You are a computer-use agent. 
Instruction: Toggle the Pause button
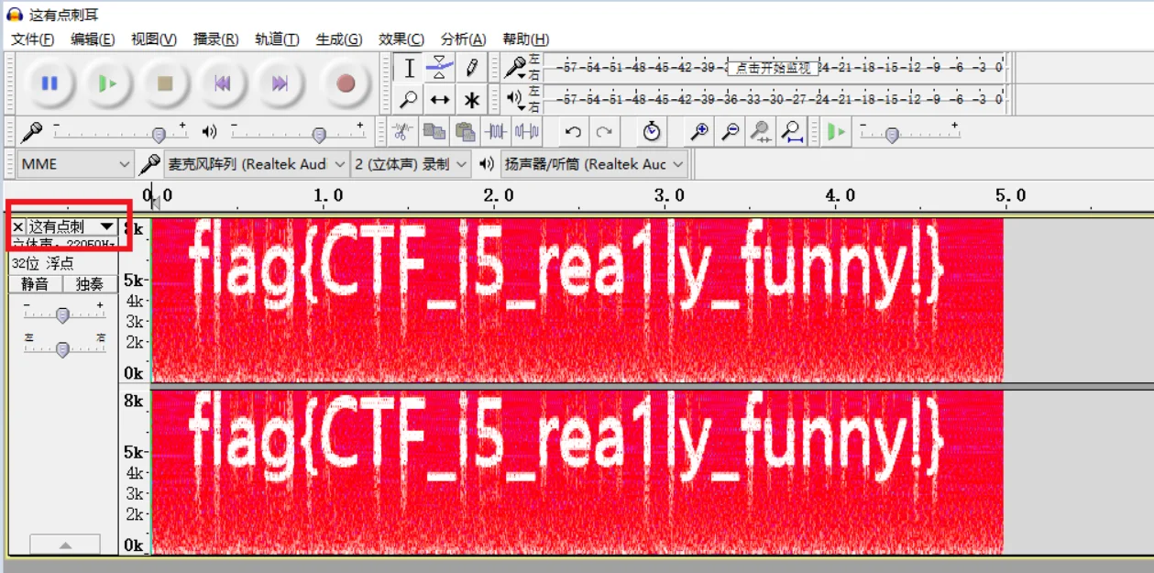(x=49, y=83)
